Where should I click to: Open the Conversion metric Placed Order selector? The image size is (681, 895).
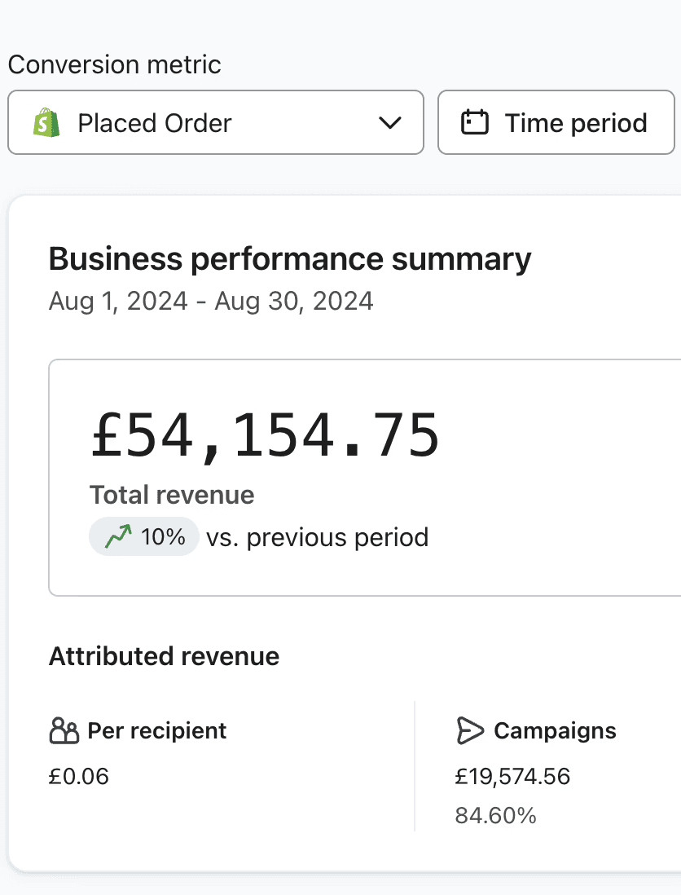click(x=216, y=122)
